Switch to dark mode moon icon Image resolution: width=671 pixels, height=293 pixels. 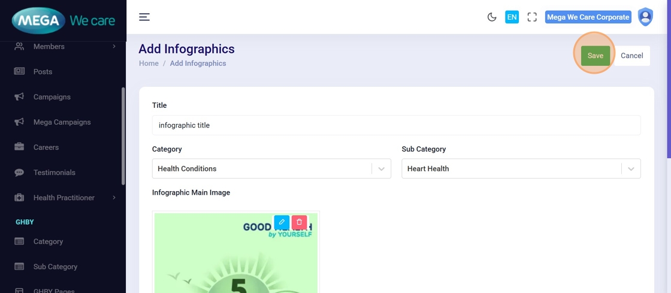(x=492, y=17)
